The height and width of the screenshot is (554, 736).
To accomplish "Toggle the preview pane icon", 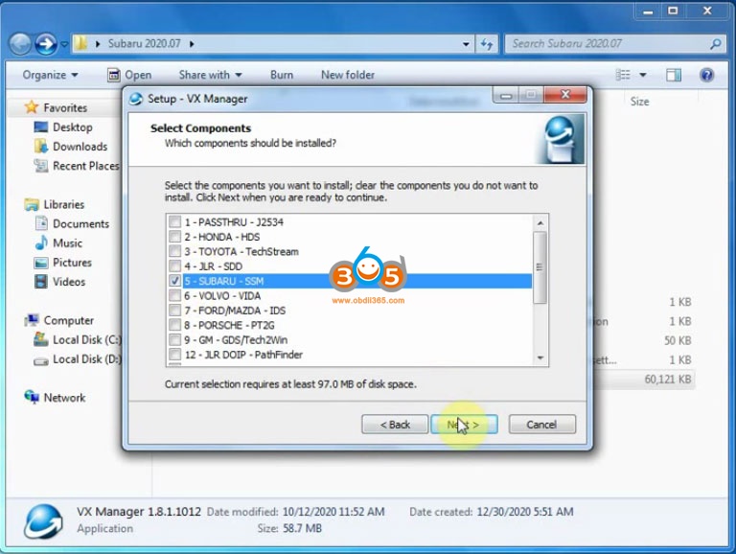I will point(674,75).
